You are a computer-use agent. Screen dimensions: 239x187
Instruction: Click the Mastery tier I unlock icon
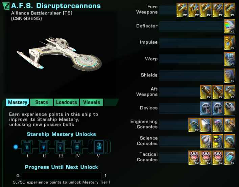coord(27,147)
